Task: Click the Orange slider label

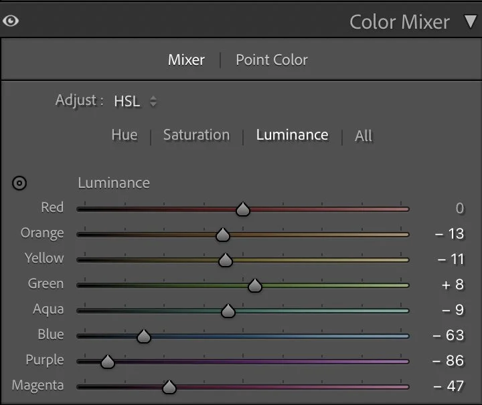Action: (x=42, y=233)
